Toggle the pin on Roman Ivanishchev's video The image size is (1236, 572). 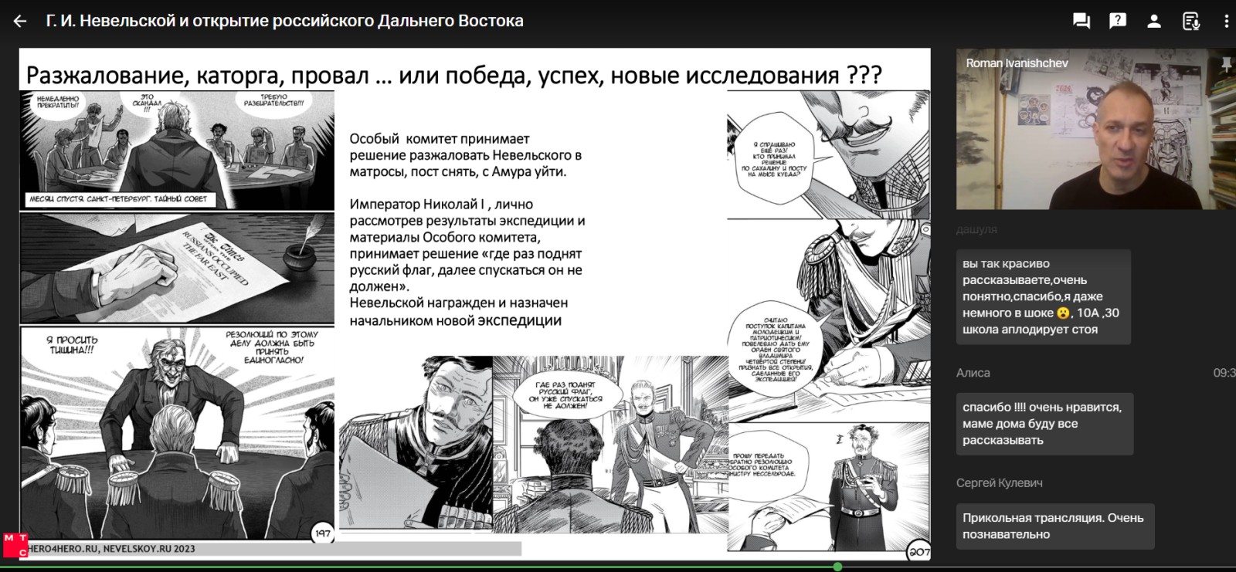1226,65
